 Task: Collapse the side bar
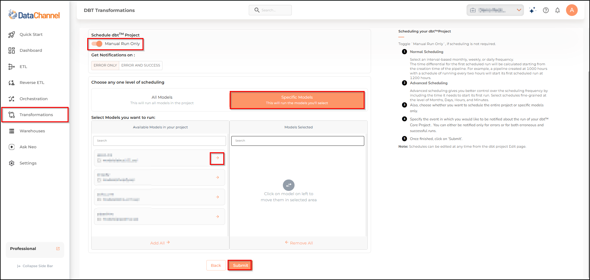pos(35,266)
